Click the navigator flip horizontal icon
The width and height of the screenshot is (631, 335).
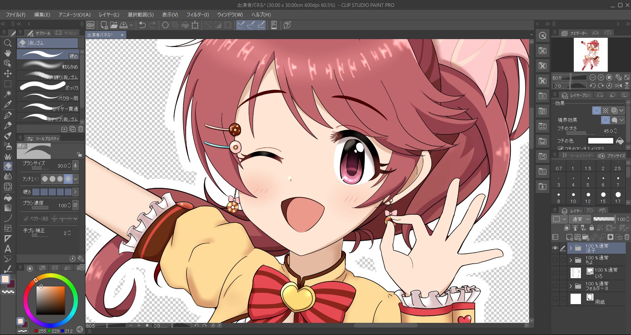(x=619, y=86)
